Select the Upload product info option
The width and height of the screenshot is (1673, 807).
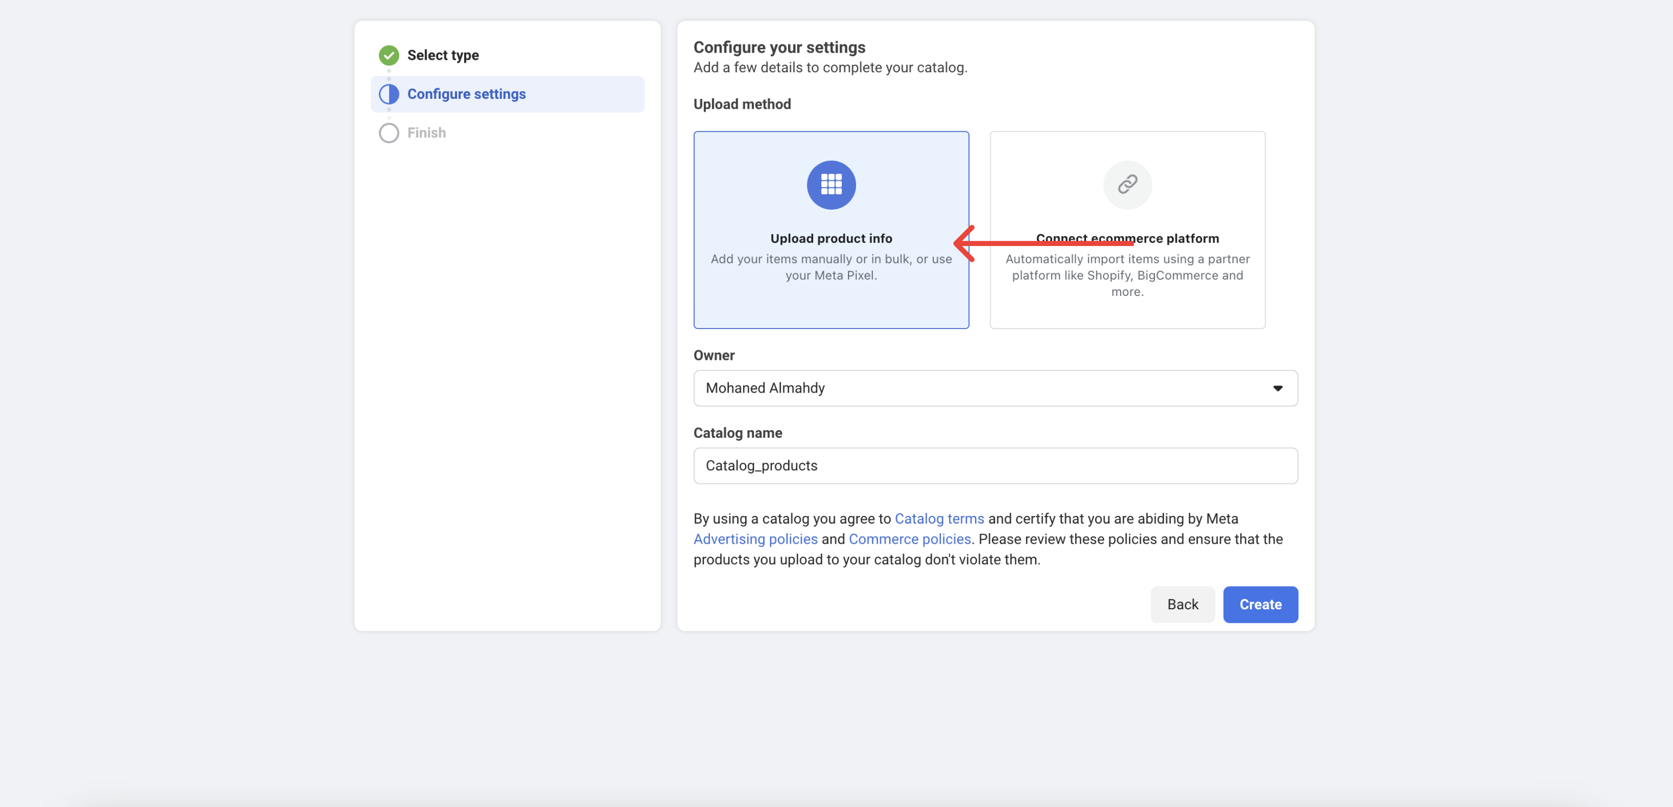pyautogui.click(x=831, y=238)
